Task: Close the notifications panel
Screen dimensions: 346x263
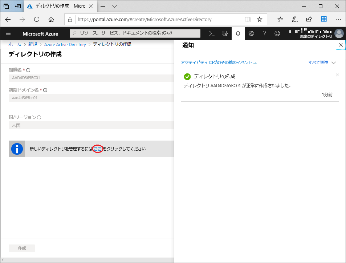Action: [341, 45]
